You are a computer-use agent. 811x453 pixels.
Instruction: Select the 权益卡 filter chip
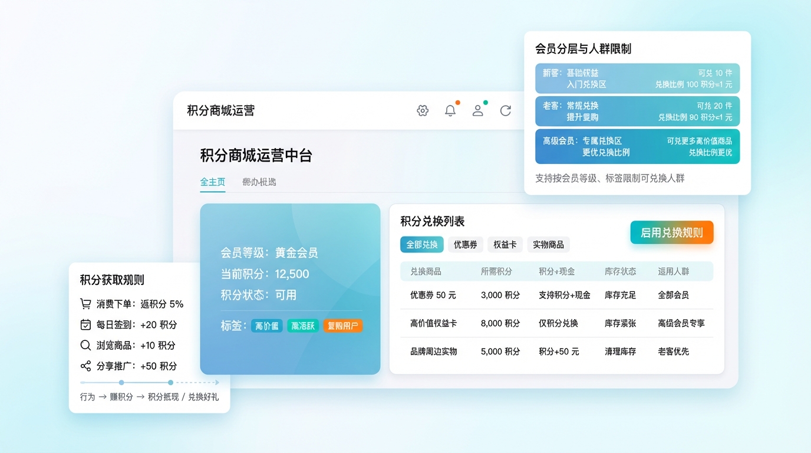(x=505, y=244)
